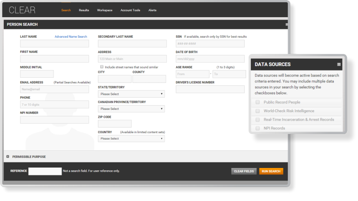Screen dimensions: 358x201
Task: Open the Person Search panel hamburger menu
Action: 287,24
